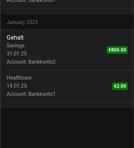Click Account: Bankkonto1 under Healthcare
Screen dimensions: 134x148
[31, 94]
